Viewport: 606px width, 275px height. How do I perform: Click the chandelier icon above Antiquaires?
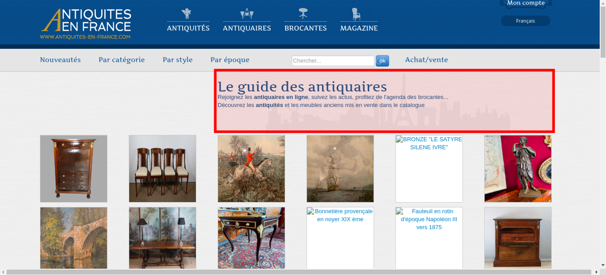[x=247, y=14]
